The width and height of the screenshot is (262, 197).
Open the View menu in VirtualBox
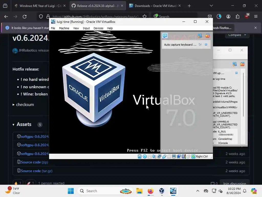coord(76,28)
